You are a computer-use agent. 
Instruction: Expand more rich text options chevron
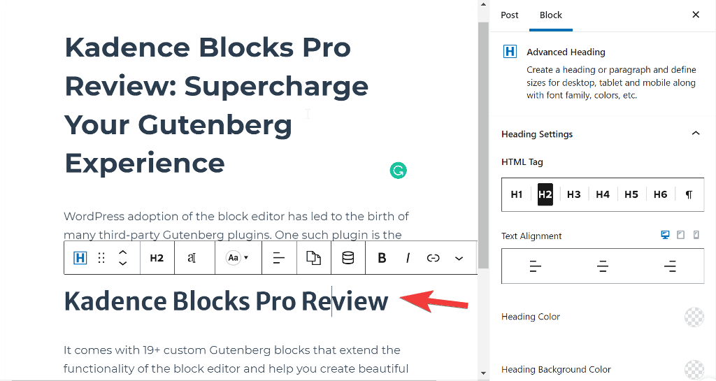tap(459, 258)
